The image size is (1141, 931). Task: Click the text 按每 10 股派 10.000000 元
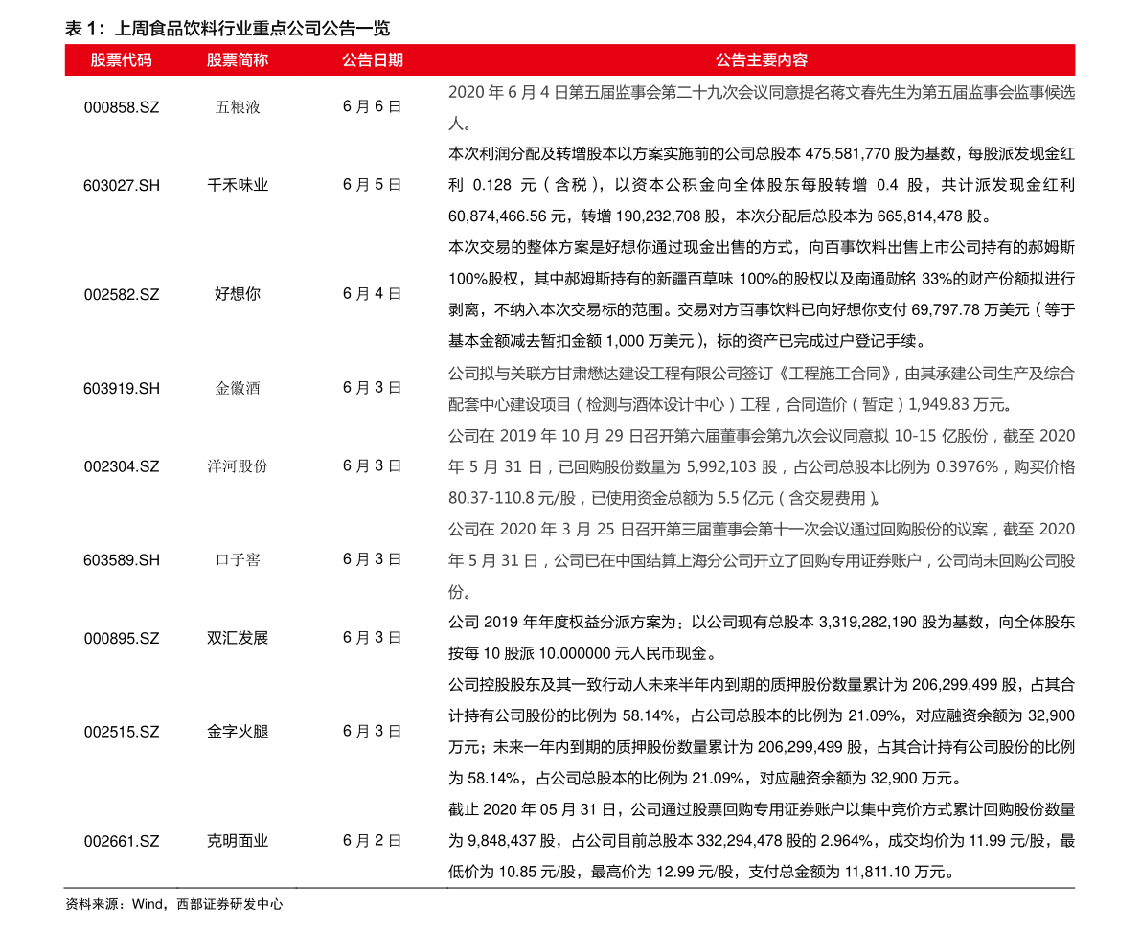pyautogui.click(x=537, y=654)
